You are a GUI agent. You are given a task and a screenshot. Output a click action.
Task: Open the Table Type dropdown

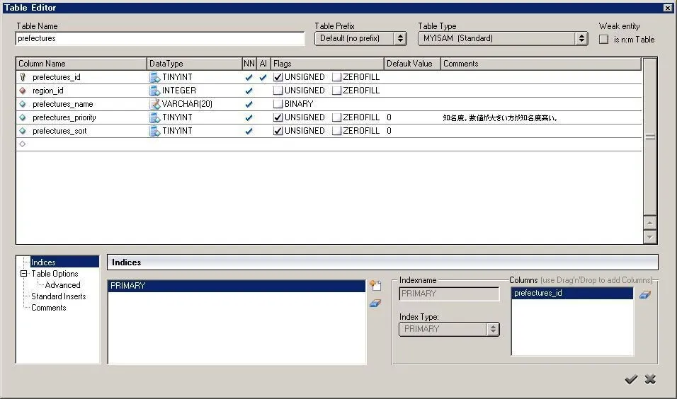(x=581, y=38)
